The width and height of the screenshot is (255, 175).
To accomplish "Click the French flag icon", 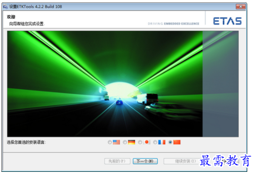I will [x=162, y=142].
